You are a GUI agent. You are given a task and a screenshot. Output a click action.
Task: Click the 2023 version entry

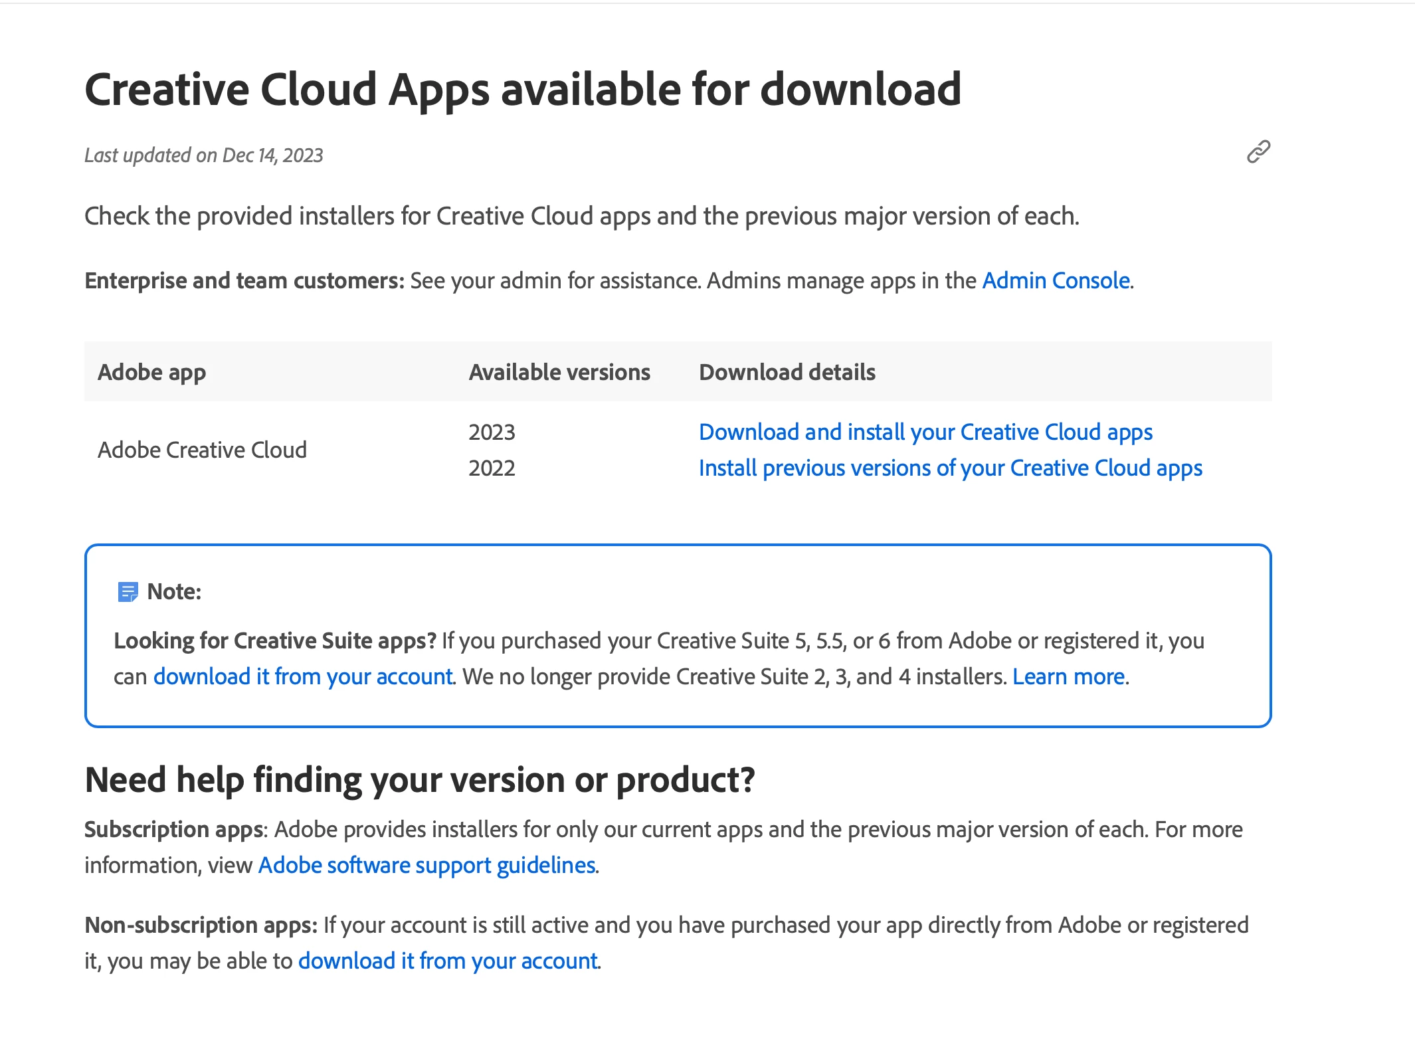492,432
